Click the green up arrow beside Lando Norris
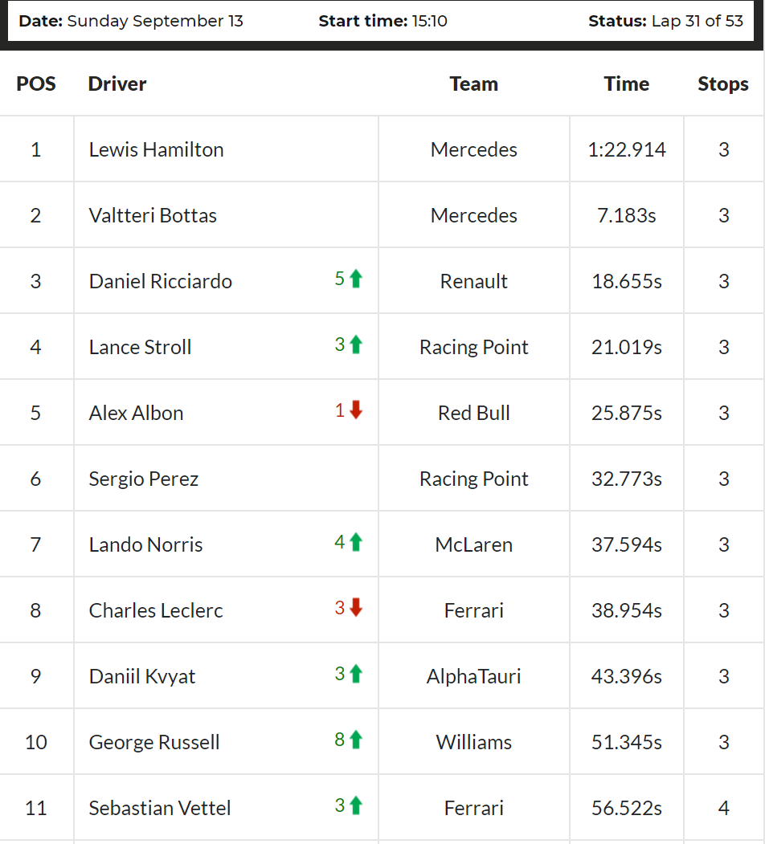Screen dimensions: 765x844 (x=355, y=542)
